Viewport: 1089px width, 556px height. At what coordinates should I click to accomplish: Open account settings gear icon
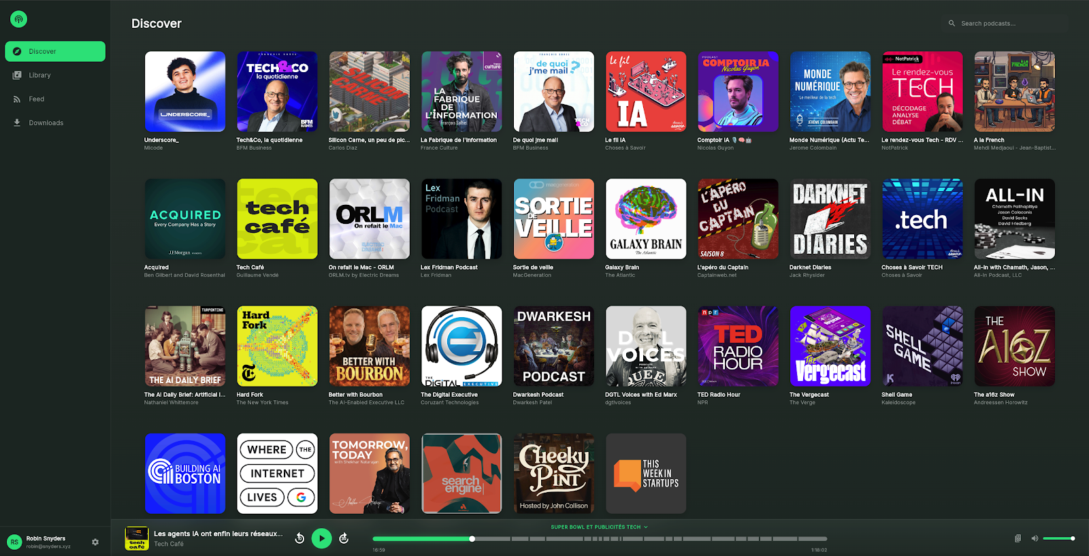95,542
